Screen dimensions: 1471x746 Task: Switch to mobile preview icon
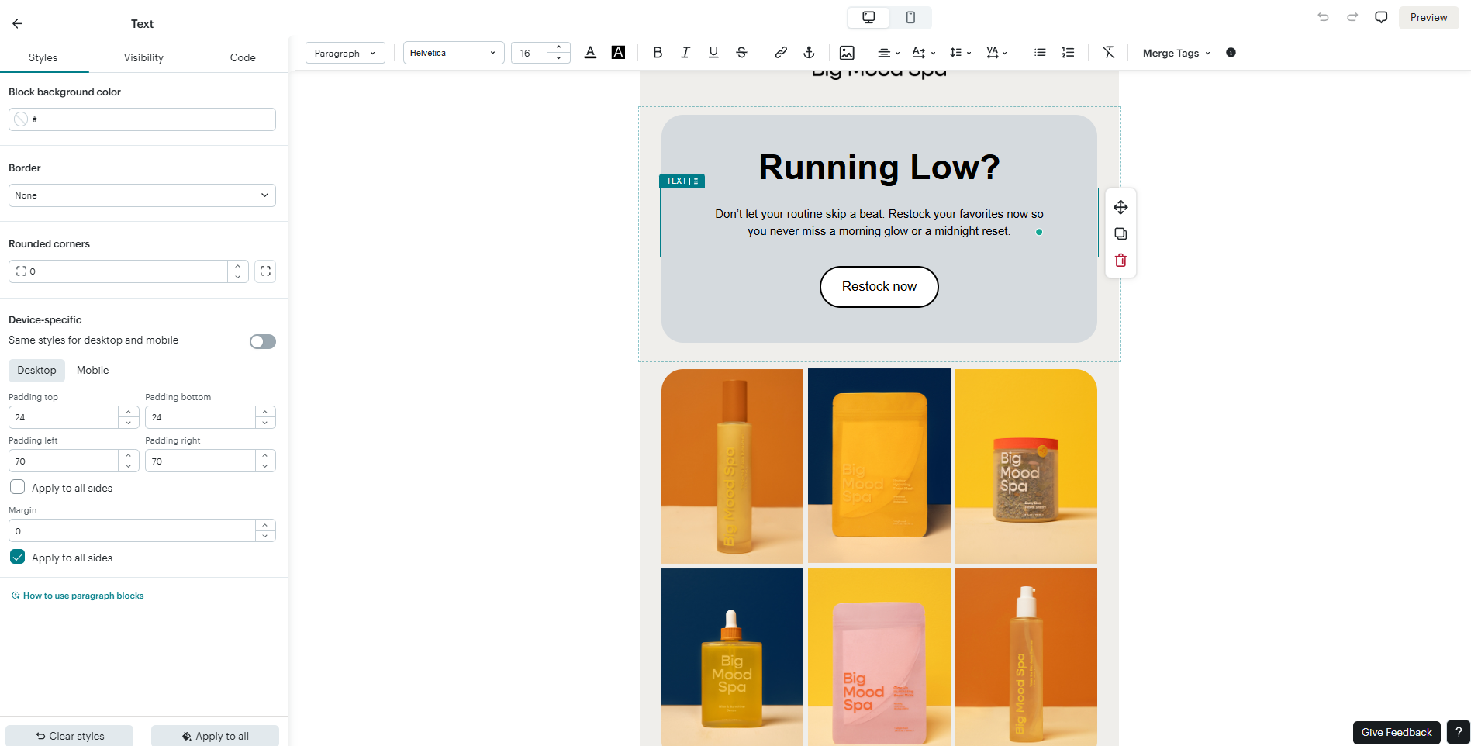point(910,17)
